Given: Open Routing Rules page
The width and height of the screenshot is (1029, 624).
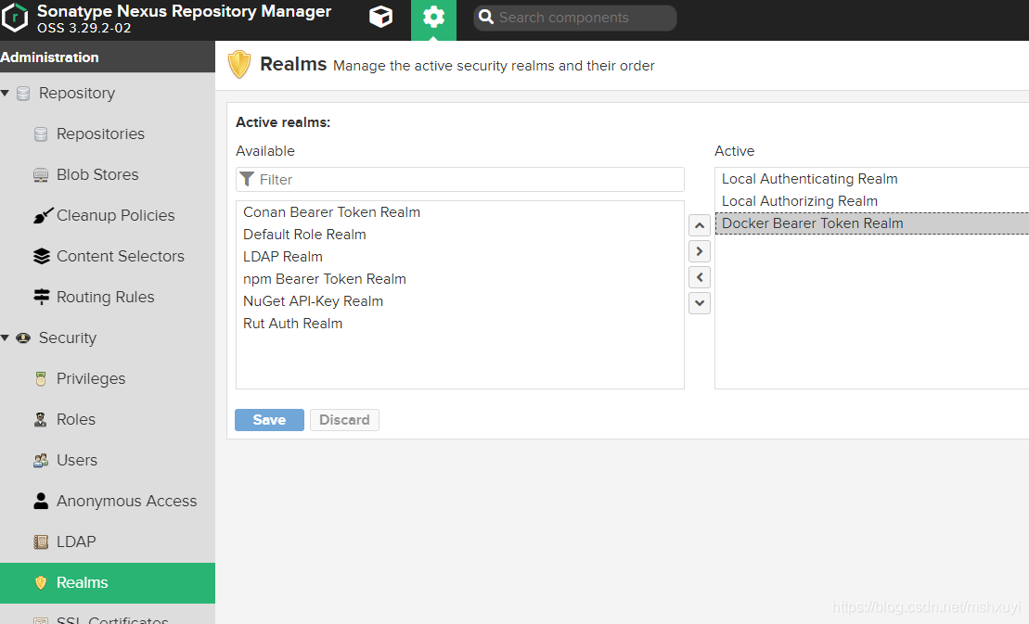Looking at the screenshot, I should click(x=106, y=297).
